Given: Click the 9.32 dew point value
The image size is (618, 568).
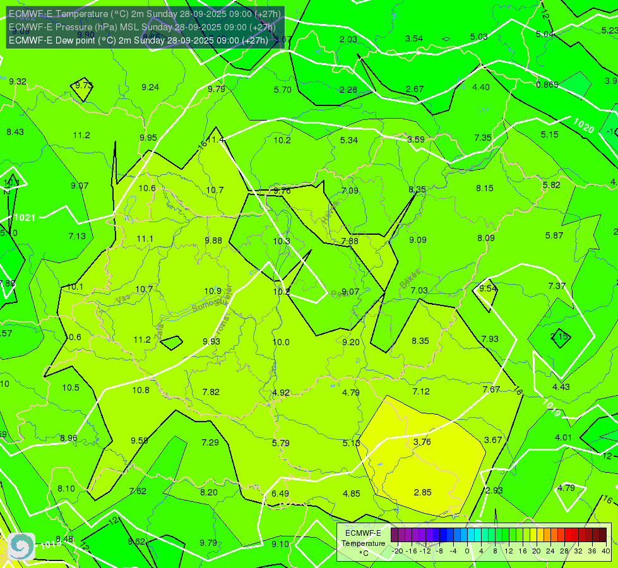Looking at the screenshot, I should [18, 81].
